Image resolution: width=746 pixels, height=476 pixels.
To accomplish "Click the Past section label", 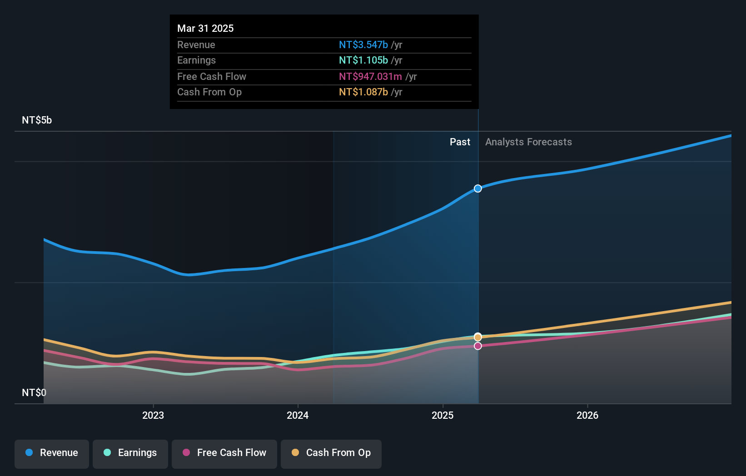I will [x=460, y=142].
